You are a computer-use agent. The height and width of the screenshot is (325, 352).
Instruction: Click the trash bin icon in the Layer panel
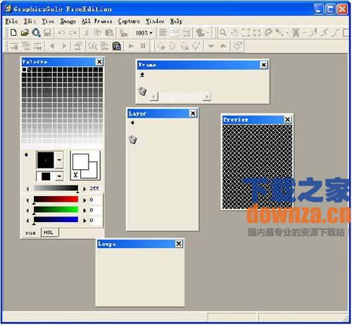coord(133,140)
